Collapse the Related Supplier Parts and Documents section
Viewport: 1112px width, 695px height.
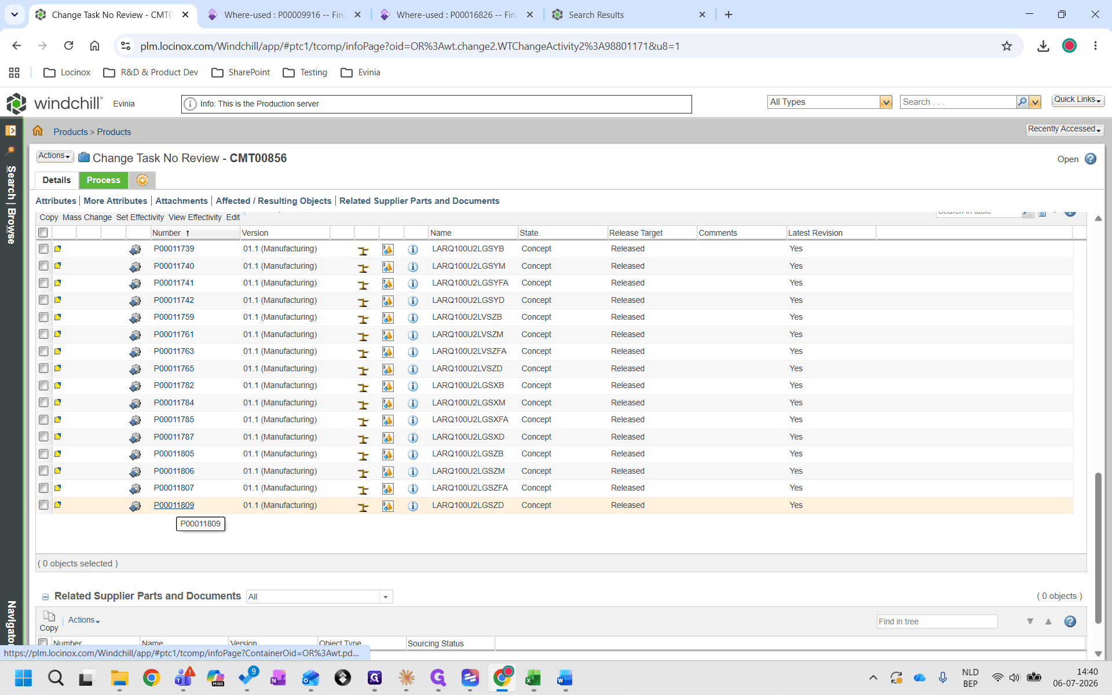pos(45,597)
